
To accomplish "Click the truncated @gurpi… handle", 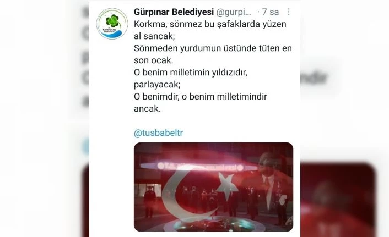I will pos(234,12).
